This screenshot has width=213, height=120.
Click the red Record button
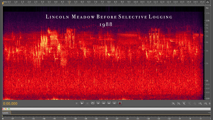pyautogui.click(x=120, y=103)
